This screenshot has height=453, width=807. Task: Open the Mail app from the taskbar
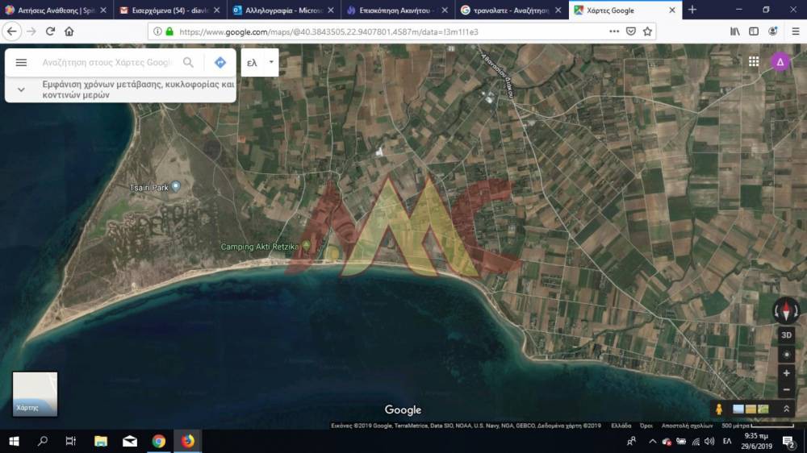click(x=130, y=441)
